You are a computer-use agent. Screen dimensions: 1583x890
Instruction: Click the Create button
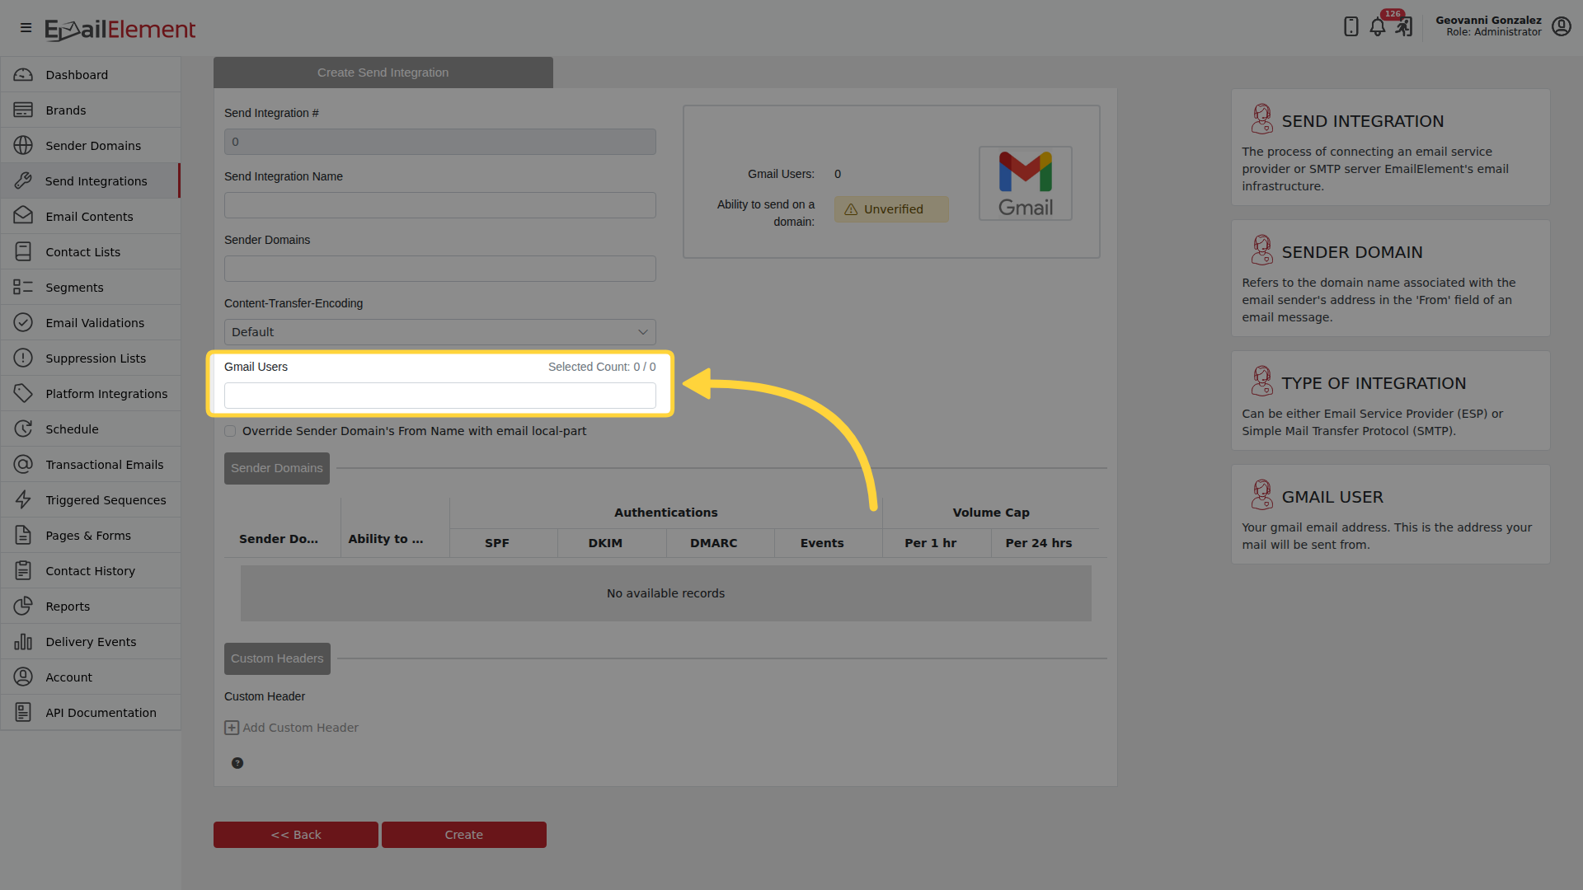464,835
